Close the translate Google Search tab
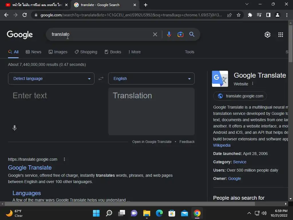The image size is (293, 220). point(135,5)
